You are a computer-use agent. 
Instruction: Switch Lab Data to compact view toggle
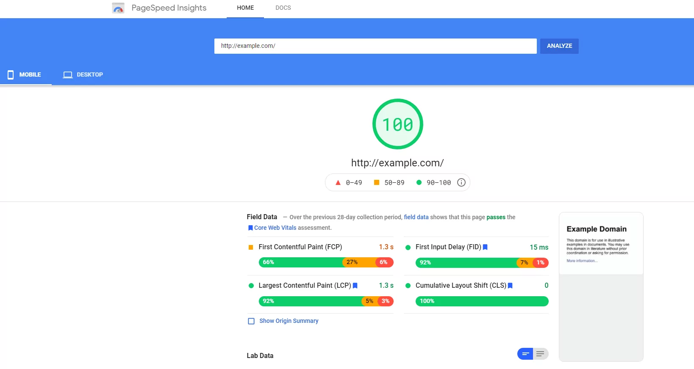coord(525,354)
